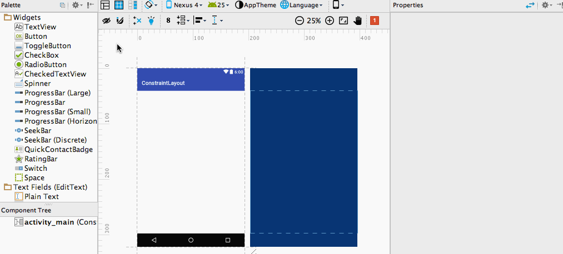Select CheckedTextView in the palette

[49, 74]
